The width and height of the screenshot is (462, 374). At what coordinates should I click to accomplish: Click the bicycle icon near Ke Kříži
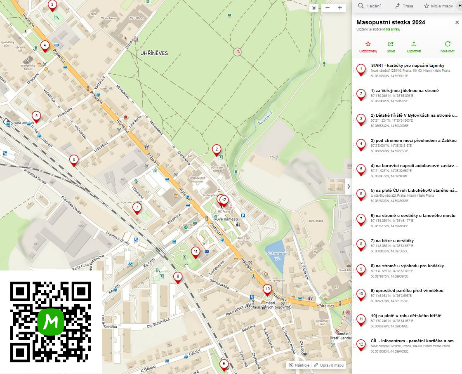131,264
